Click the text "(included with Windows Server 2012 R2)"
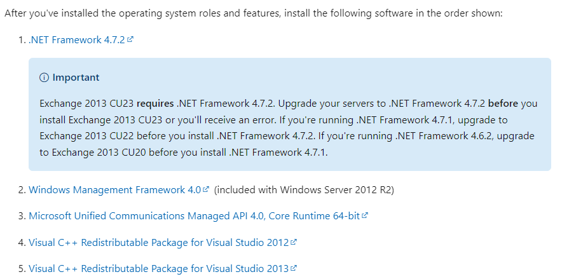 pos(304,190)
